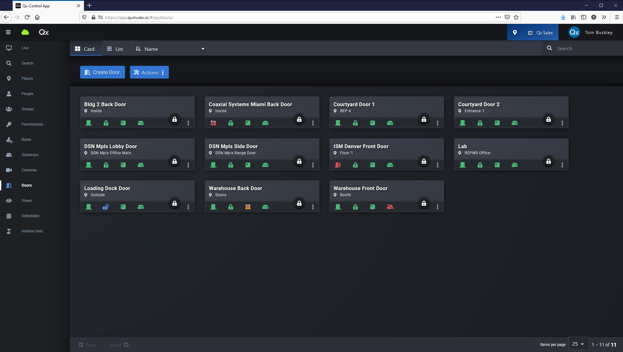The image size is (623, 352).
Task: Open Holiday Sets from the sidebar
Action: coord(32,231)
